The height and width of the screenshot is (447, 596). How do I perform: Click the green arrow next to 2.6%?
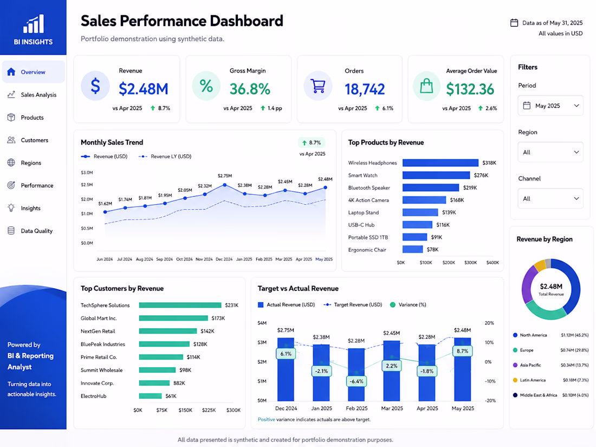[481, 108]
